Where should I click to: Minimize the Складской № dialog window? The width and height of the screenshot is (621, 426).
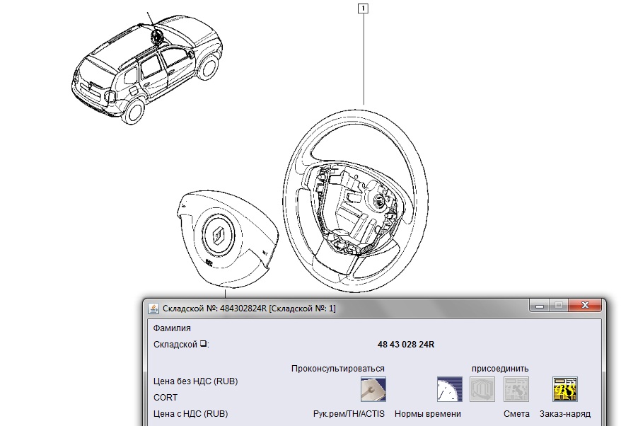pos(540,306)
